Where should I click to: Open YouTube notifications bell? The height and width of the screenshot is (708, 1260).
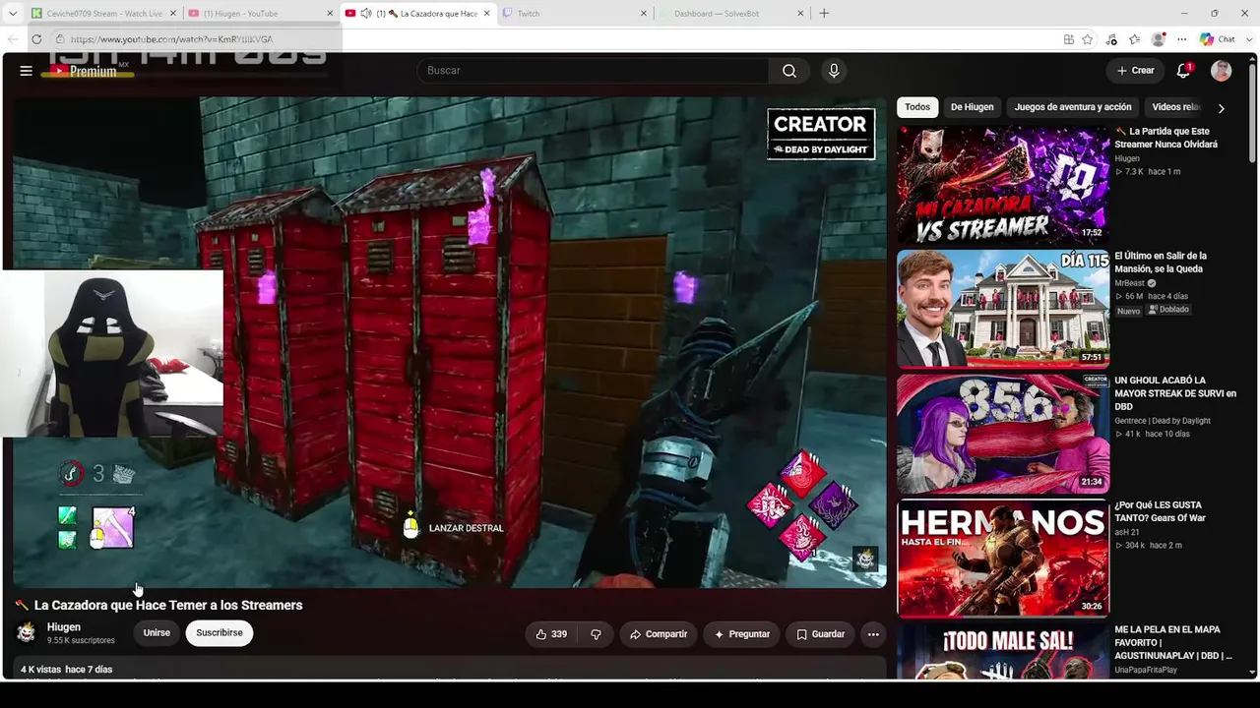point(1184,71)
